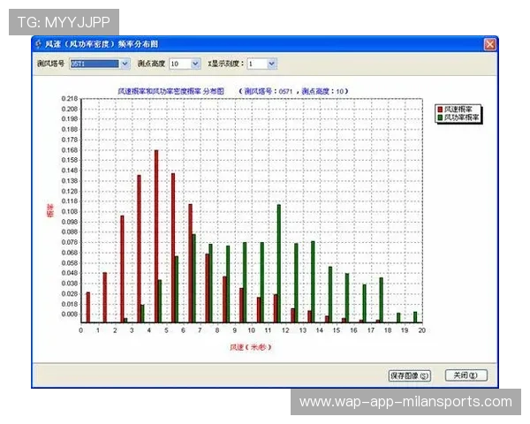
Task: Click the x-axis tick label 20
Action: click(422, 330)
